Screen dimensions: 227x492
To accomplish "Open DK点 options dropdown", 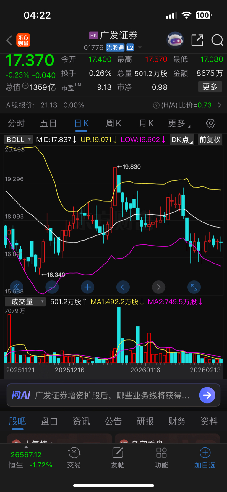I will tap(182, 139).
